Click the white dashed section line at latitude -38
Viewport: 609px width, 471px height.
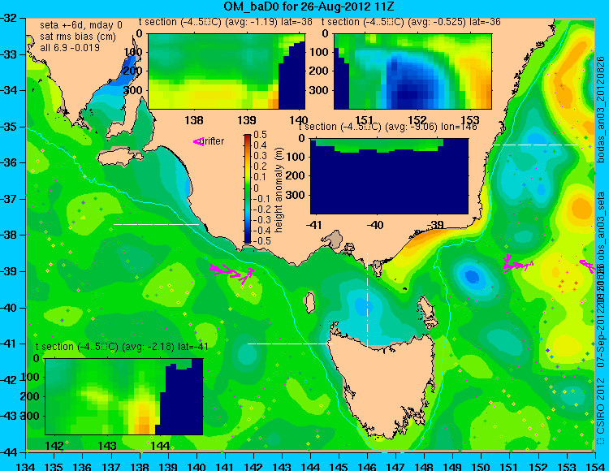point(156,224)
